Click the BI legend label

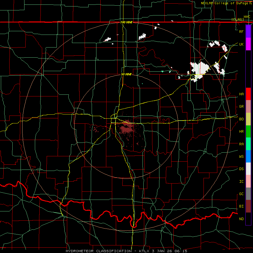tap(241, 206)
